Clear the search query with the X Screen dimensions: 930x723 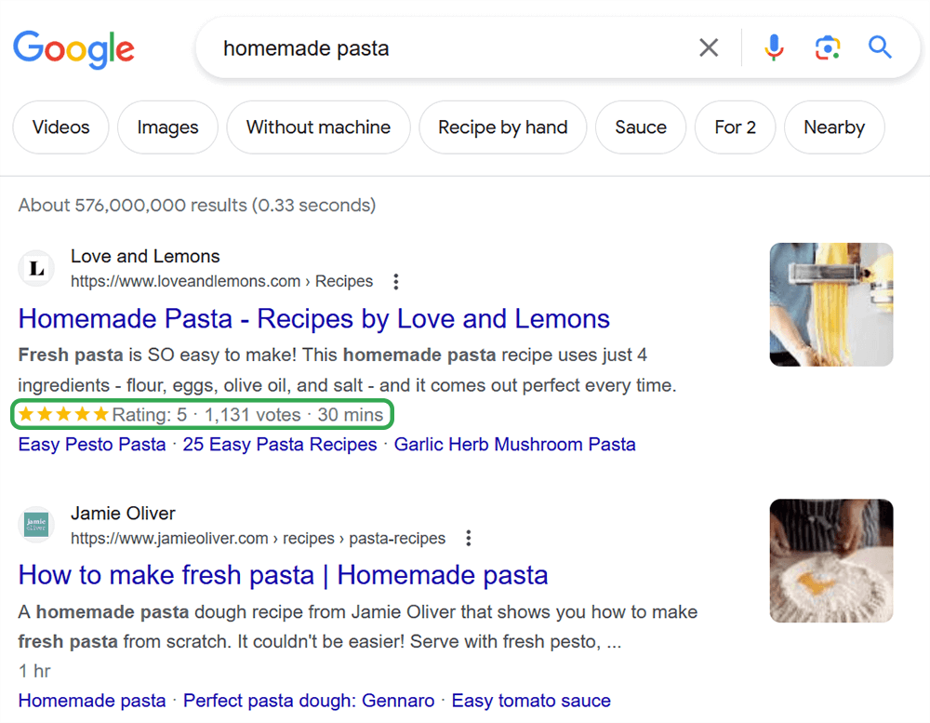709,47
